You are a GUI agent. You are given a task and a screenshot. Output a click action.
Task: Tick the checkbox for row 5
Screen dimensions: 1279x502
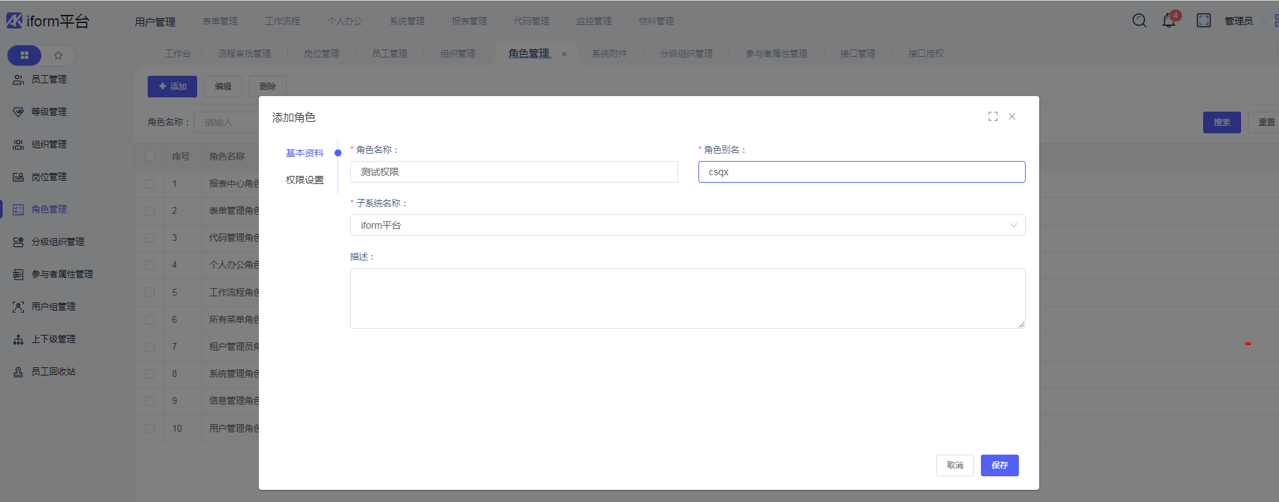pyautogui.click(x=150, y=292)
